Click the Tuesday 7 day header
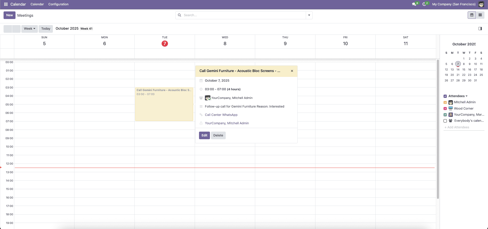Image resolution: width=488 pixels, height=229 pixels. (x=165, y=41)
